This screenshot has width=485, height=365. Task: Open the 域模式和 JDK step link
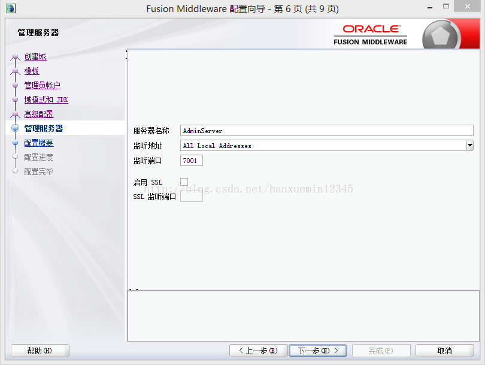click(46, 99)
